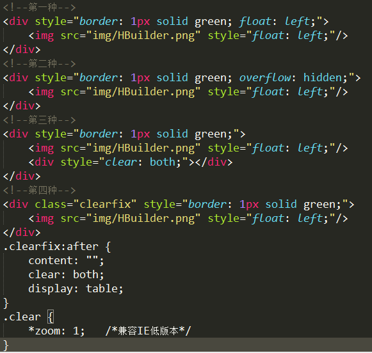Screen dimensions: 372x353
Task: Click the img tag under the 第二种 comment
Action: [188, 92]
